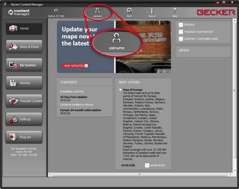Click the horizontal scroll left arrow
The height and width of the screenshot is (189, 239).
50,174
